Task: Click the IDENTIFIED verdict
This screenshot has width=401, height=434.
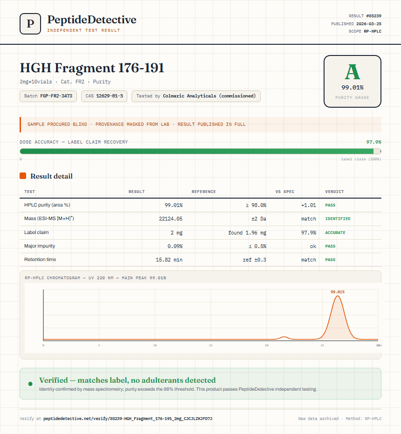Action: (x=338, y=219)
